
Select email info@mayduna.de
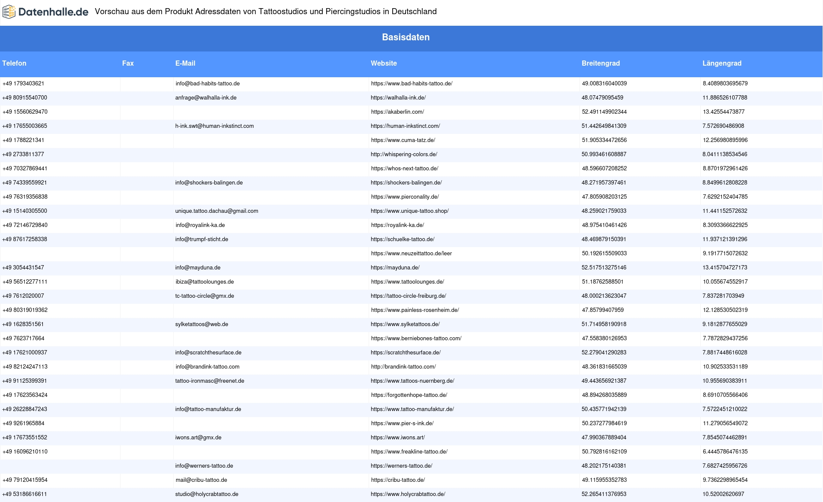point(198,268)
